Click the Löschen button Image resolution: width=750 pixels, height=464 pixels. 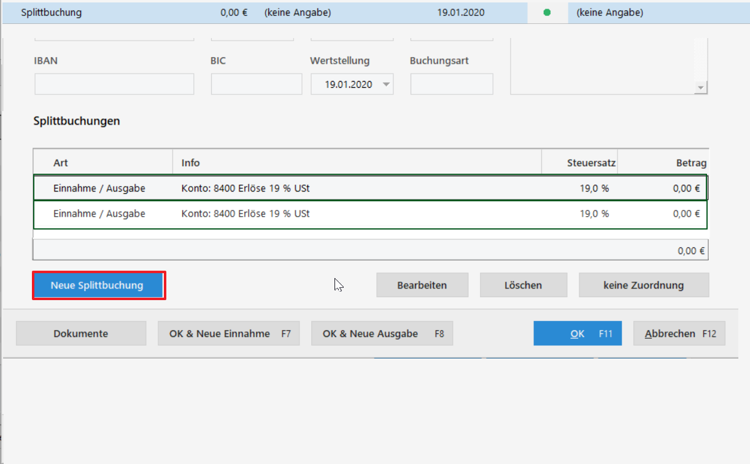[x=524, y=285]
